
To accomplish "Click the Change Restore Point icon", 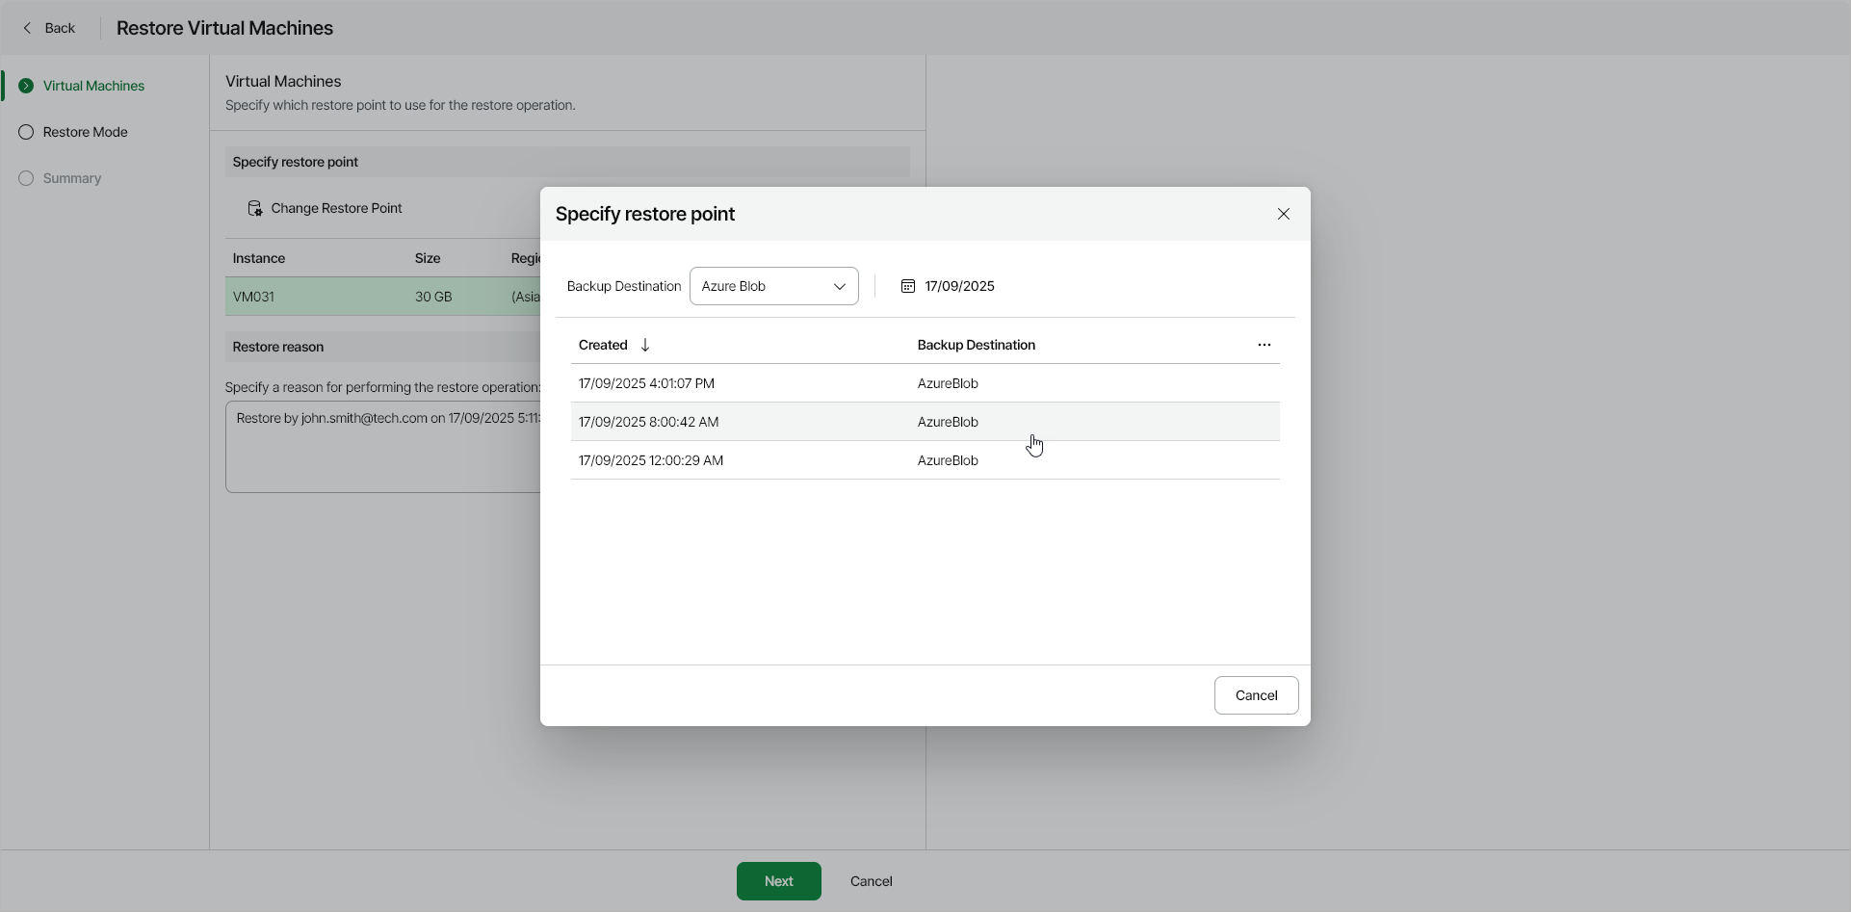I will [254, 208].
